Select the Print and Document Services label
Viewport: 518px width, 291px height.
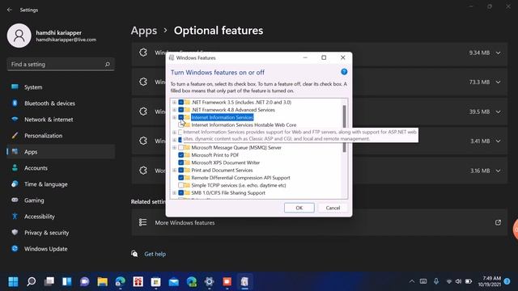click(222, 171)
